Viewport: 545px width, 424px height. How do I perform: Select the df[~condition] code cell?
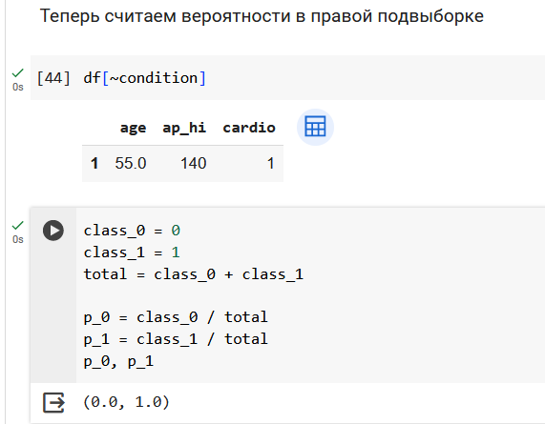click(x=288, y=78)
